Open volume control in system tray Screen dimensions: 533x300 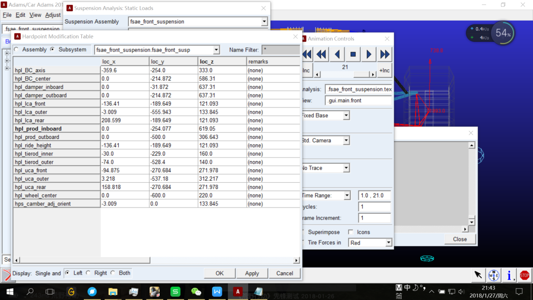[461, 291]
